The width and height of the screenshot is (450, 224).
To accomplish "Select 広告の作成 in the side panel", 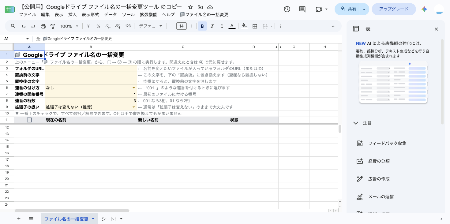I will tap(379, 179).
